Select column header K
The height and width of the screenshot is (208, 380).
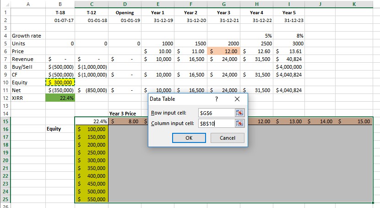(x=354, y=4)
